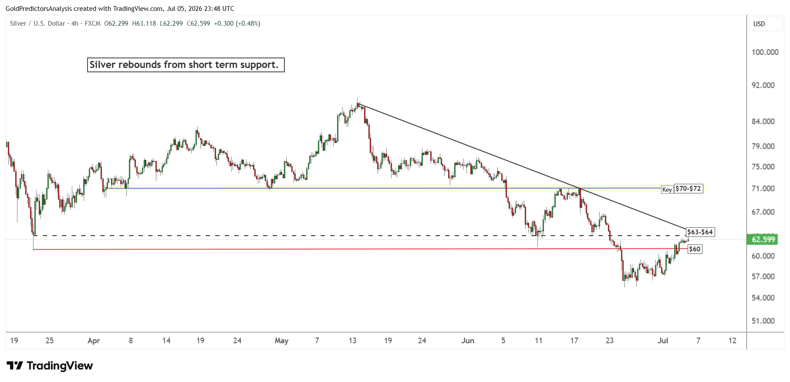Screen dimensions: 790x382
Task: Select the 'Silver rebounds from short term support.' annotation
Action: [186, 65]
